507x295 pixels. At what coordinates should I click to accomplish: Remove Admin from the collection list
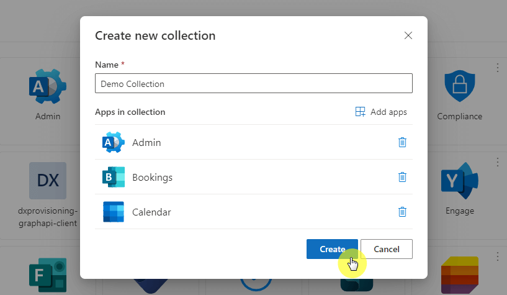tap(402, 142)
